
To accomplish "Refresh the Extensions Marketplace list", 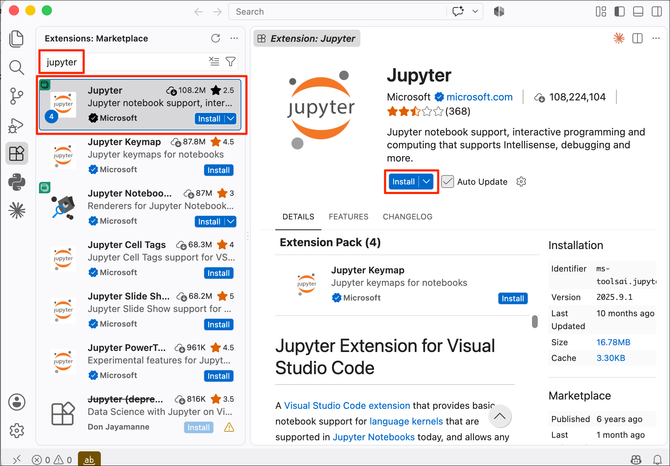I will coord(216,38).
